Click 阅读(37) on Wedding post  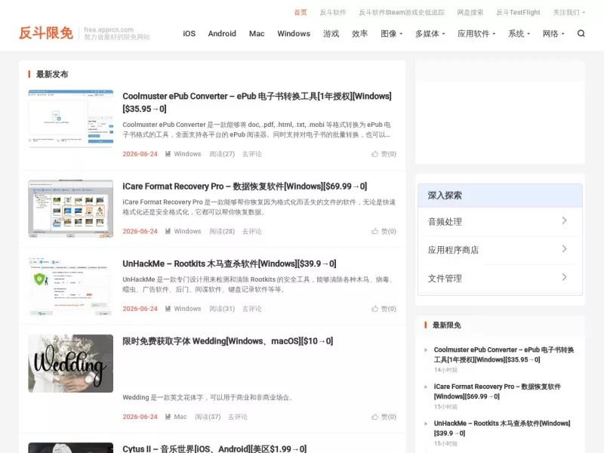click(x=208, y=418)
